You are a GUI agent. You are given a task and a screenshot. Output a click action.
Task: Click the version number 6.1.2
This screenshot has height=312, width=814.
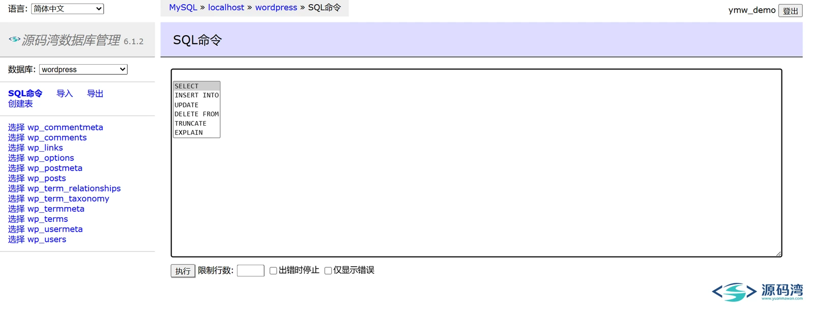click(134, 41)
